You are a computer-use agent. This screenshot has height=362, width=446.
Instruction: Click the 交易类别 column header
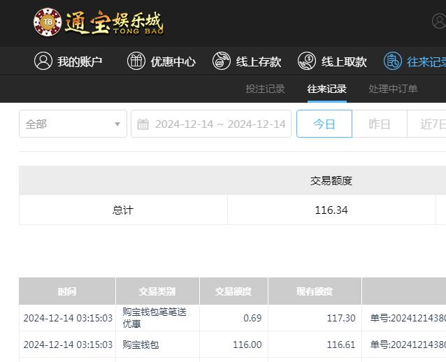coord(157,291)
